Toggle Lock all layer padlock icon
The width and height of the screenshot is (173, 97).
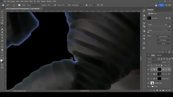pos(162,65)
